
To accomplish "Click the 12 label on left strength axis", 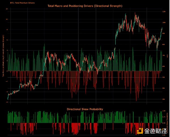I will [x=7, y=9].
